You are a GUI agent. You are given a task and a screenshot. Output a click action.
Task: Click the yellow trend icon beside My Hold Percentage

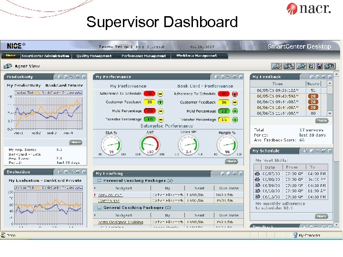pos(161,111)
